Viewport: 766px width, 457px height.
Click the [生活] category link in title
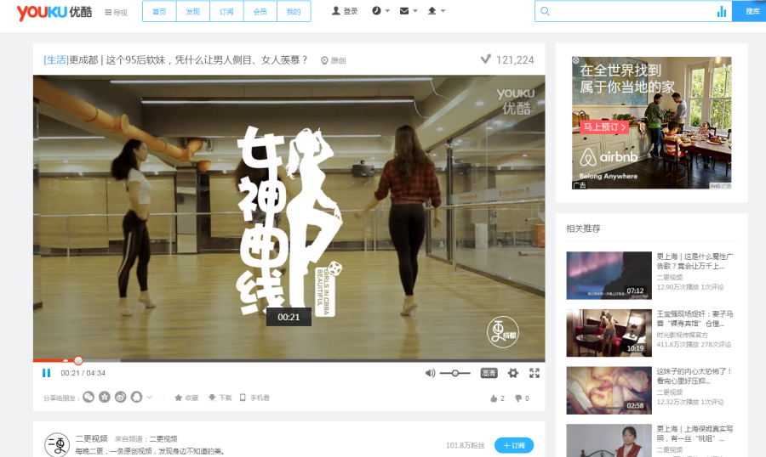pos(56,60)
